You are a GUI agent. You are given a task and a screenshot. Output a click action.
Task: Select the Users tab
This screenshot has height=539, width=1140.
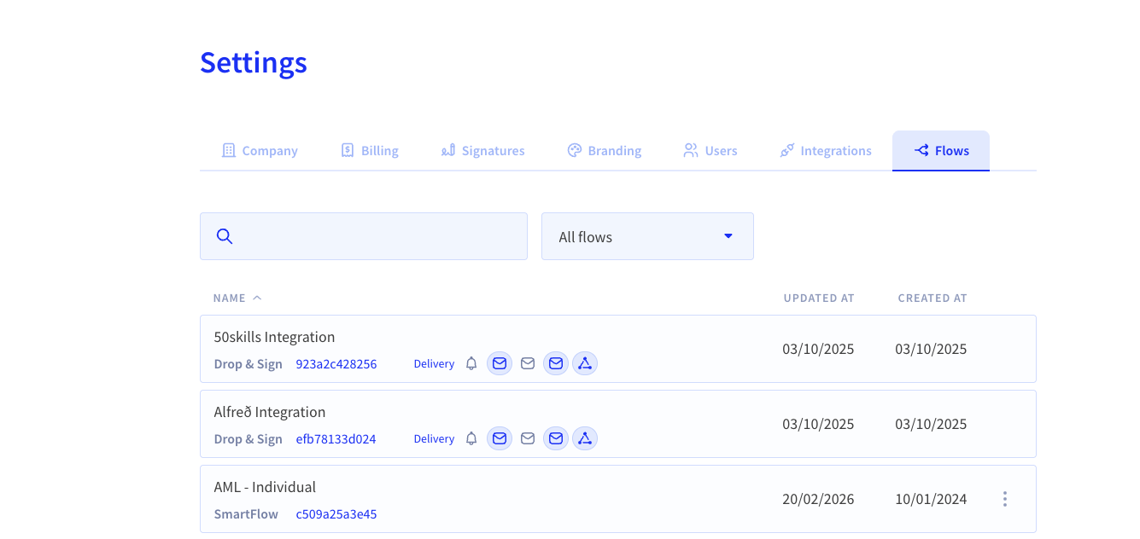710,151
